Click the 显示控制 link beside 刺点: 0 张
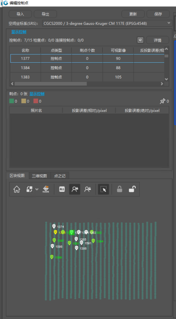176x319 pixels. click(x=37, y=94)
